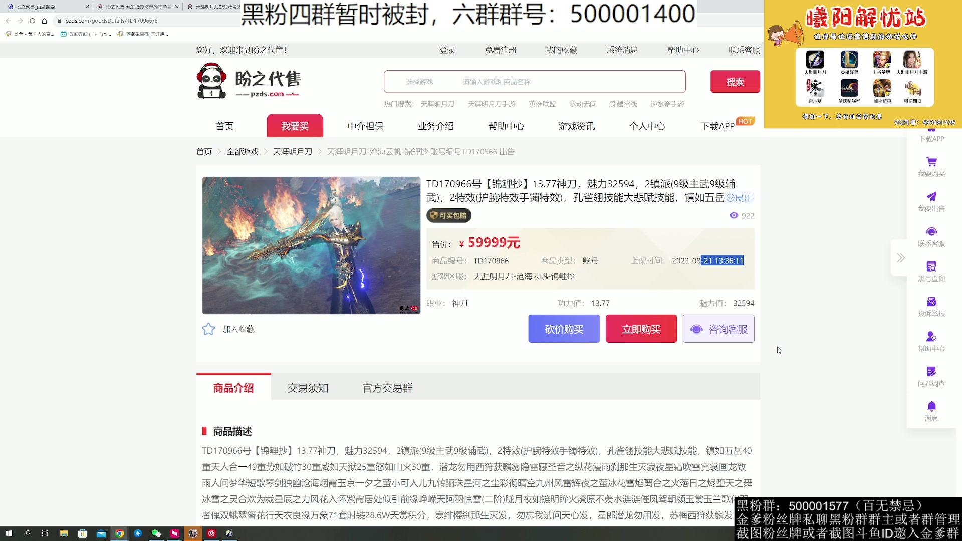Image resolution: width=962 pixels, height=541 pixels.
Task: Click the 立即购买 purchase button
Action: (x=641, y=329)
